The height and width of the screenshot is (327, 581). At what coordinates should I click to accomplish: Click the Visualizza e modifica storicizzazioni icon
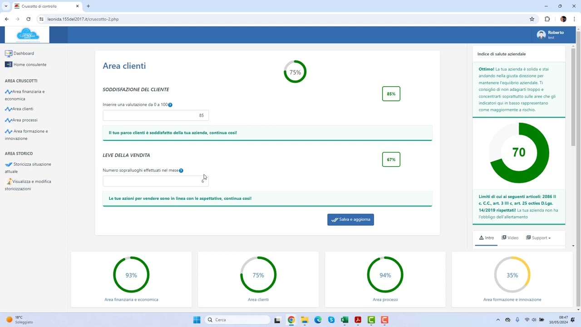click(8, 182)
